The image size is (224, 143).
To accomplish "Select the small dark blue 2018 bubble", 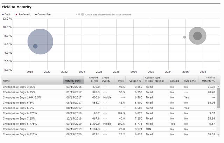I will 35,46.
